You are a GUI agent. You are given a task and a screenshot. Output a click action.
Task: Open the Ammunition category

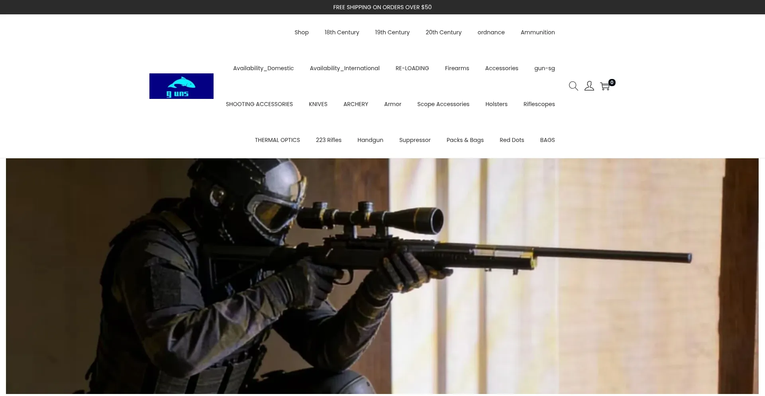click(x=537, y=32)
